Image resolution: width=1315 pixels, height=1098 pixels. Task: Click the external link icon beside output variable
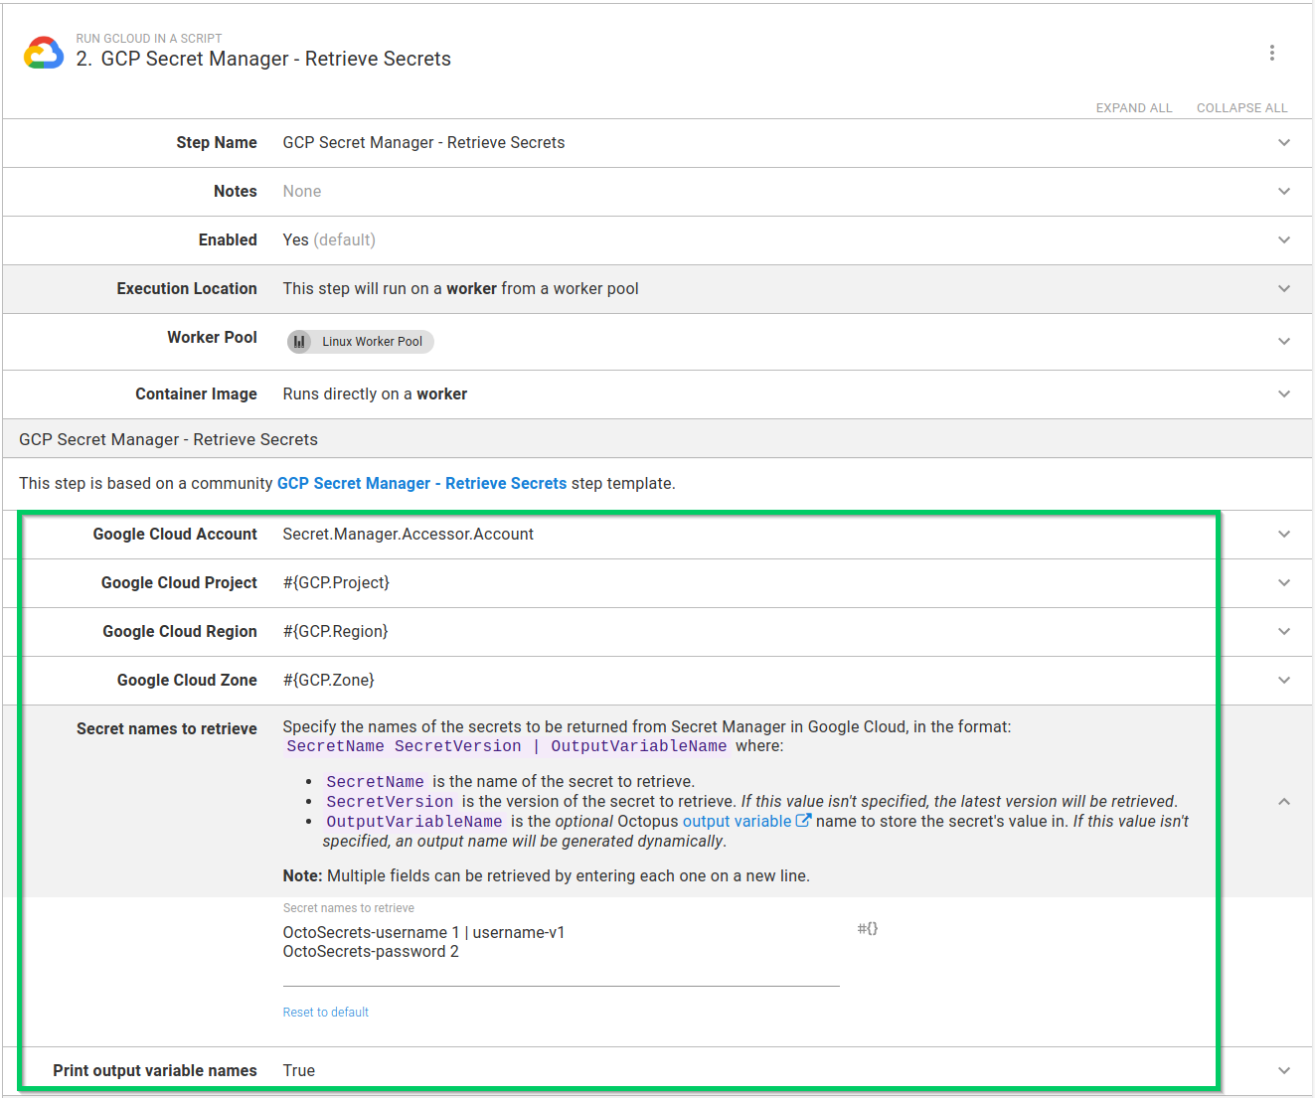(804, 820)
